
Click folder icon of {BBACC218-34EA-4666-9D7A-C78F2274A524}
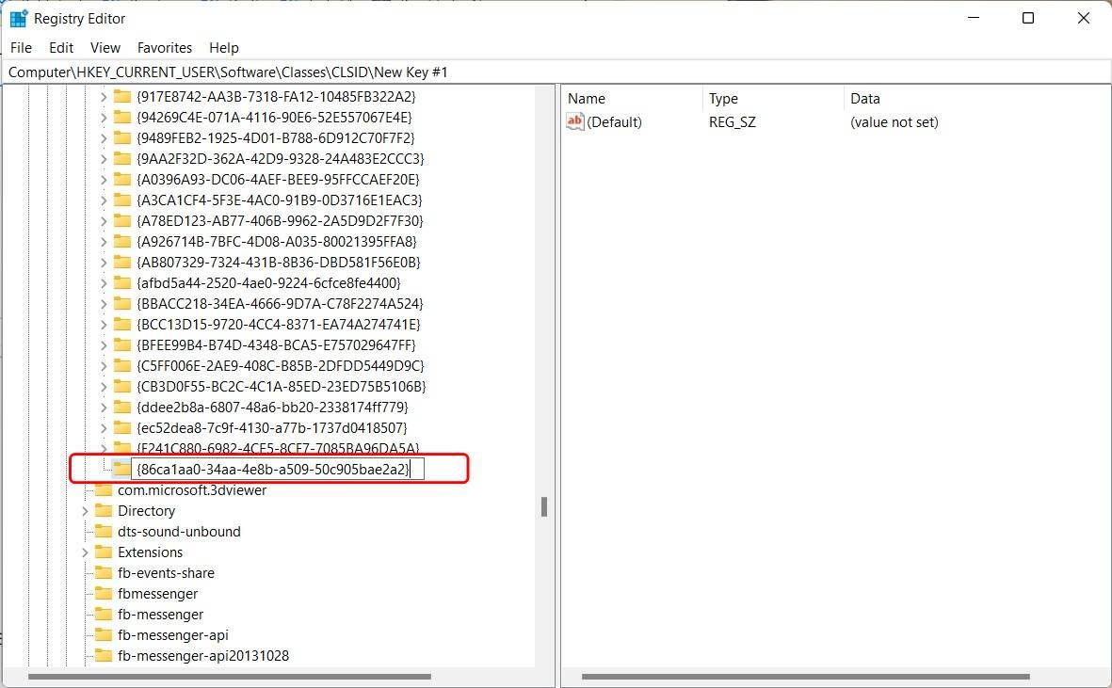[x=121, y=304]
